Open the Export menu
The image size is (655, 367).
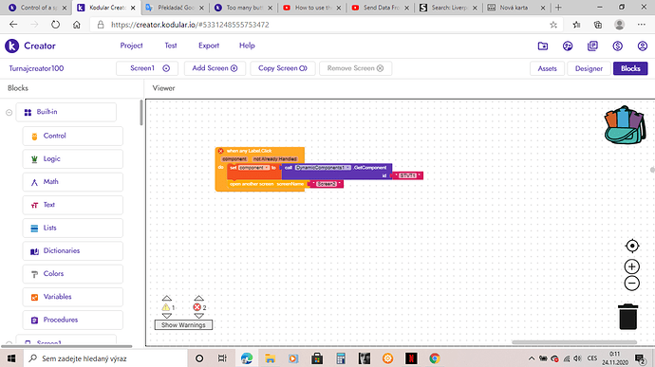[x=209, y=46]
